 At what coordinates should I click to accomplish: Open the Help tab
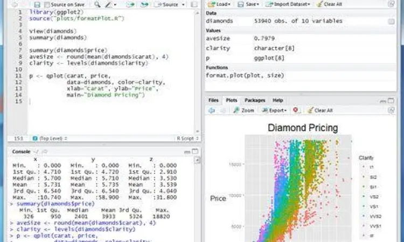click(x=277, y=100)
